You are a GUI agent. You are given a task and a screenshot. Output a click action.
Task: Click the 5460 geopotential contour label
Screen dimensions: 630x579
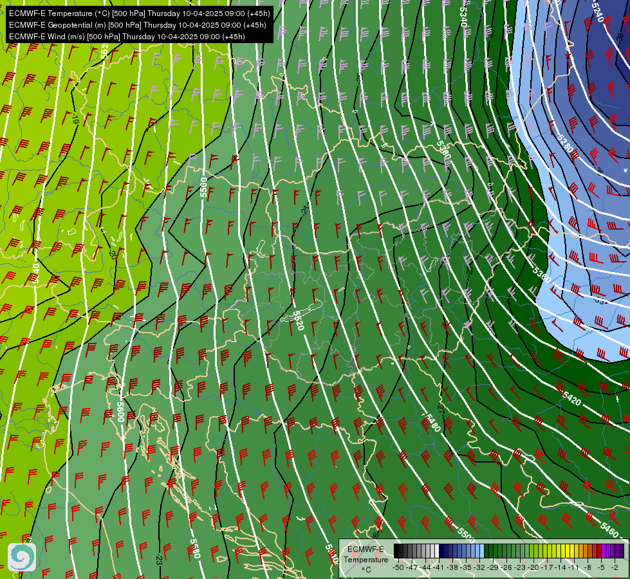609,531
